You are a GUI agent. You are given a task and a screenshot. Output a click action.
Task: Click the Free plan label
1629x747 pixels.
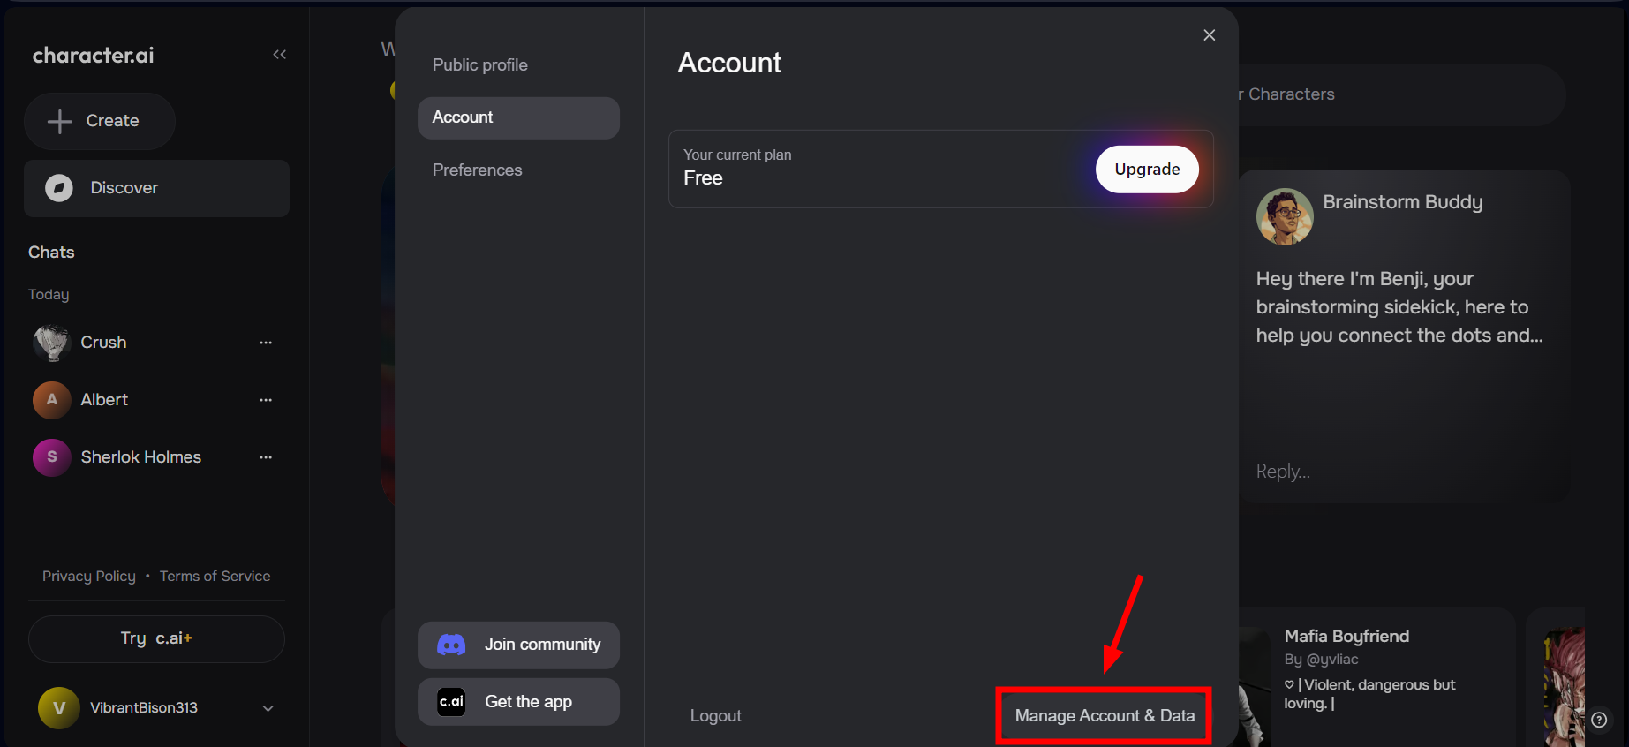pyautogui.click(x=704, y=178)
